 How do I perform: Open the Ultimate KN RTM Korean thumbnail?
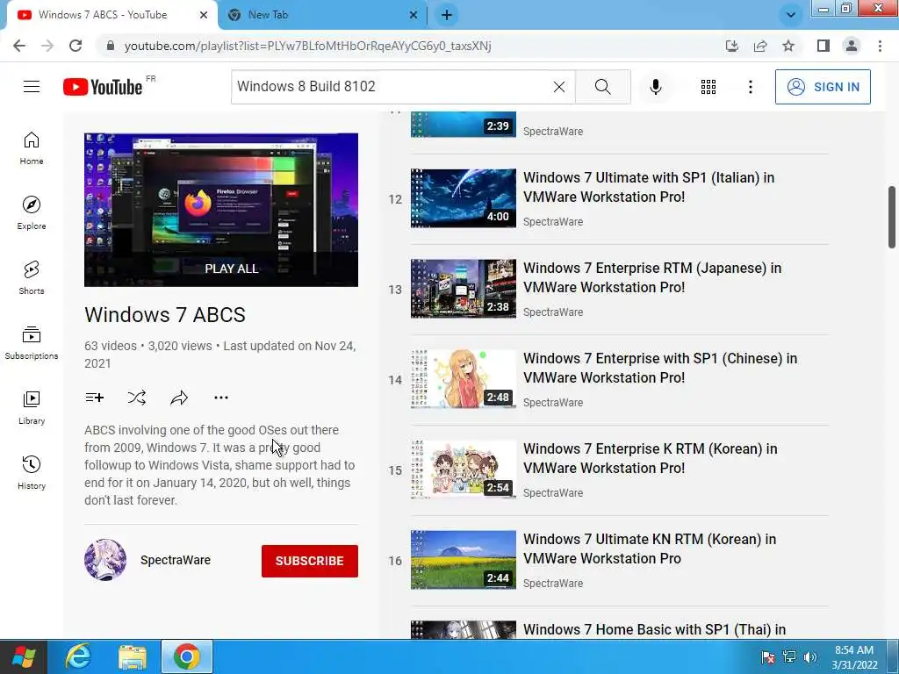(464, 560)
